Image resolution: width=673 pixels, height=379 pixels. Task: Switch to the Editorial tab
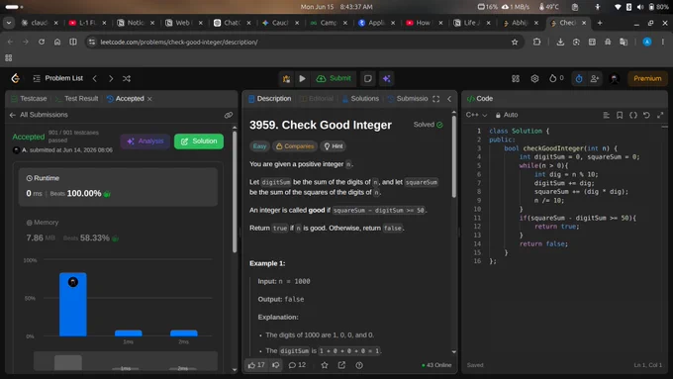coord(317,99)
